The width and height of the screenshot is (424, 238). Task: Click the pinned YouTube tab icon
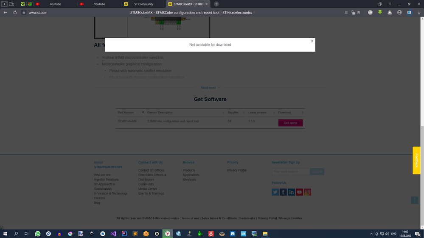(x=38, y=4)
